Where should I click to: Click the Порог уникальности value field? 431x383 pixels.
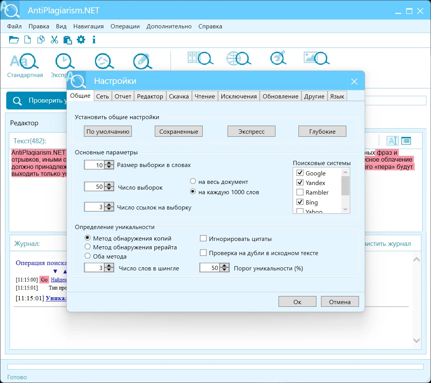click(210, 268)
